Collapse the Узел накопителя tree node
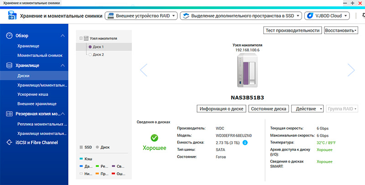The height and width of the screenshot is (185, 365). 81,39
